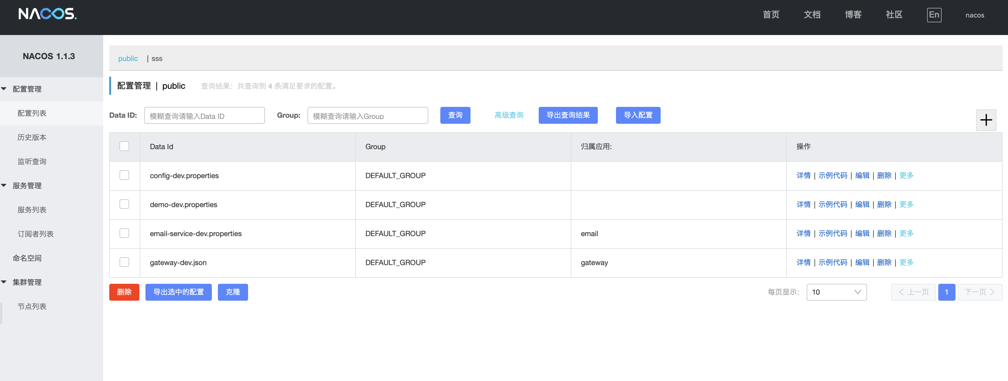
Task: Click the red 删除 batch delete button
Action: tap(124, 292)
